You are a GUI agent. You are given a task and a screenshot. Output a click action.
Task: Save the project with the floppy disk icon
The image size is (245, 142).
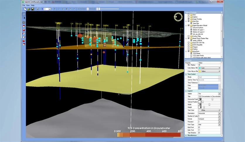pyautogui.click(x=33, y=9)
